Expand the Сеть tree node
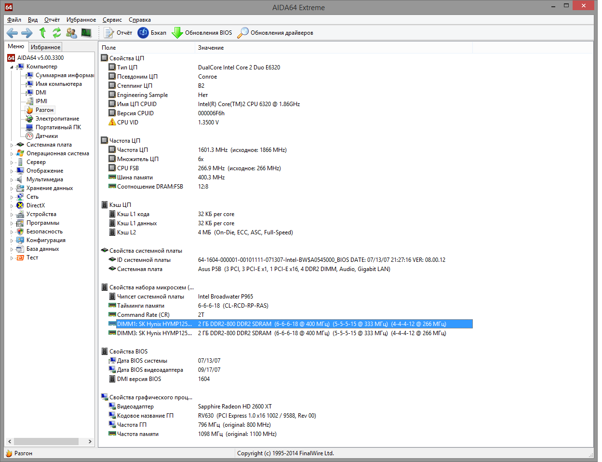 click(12, 197)
